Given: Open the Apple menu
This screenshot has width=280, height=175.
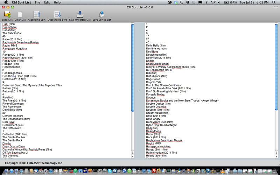Looking at the screenshot, I should tap(6, 2).
